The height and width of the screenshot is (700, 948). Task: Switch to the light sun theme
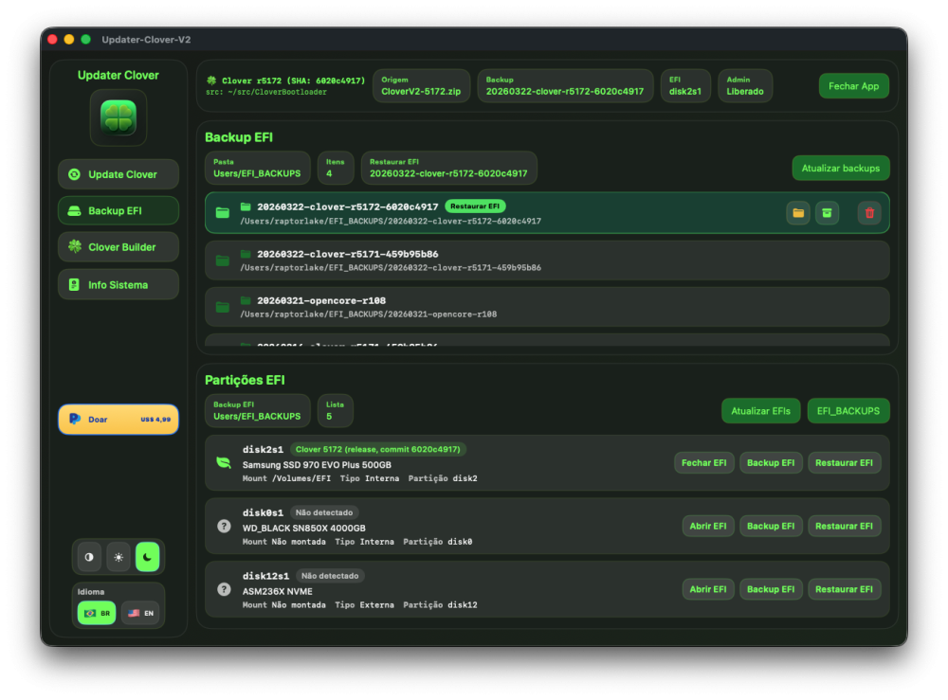118,557
